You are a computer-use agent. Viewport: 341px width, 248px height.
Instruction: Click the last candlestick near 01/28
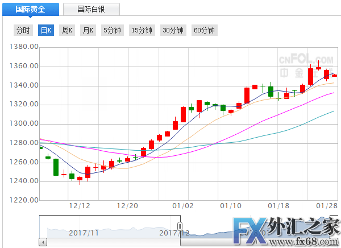(x=335, y=76)
